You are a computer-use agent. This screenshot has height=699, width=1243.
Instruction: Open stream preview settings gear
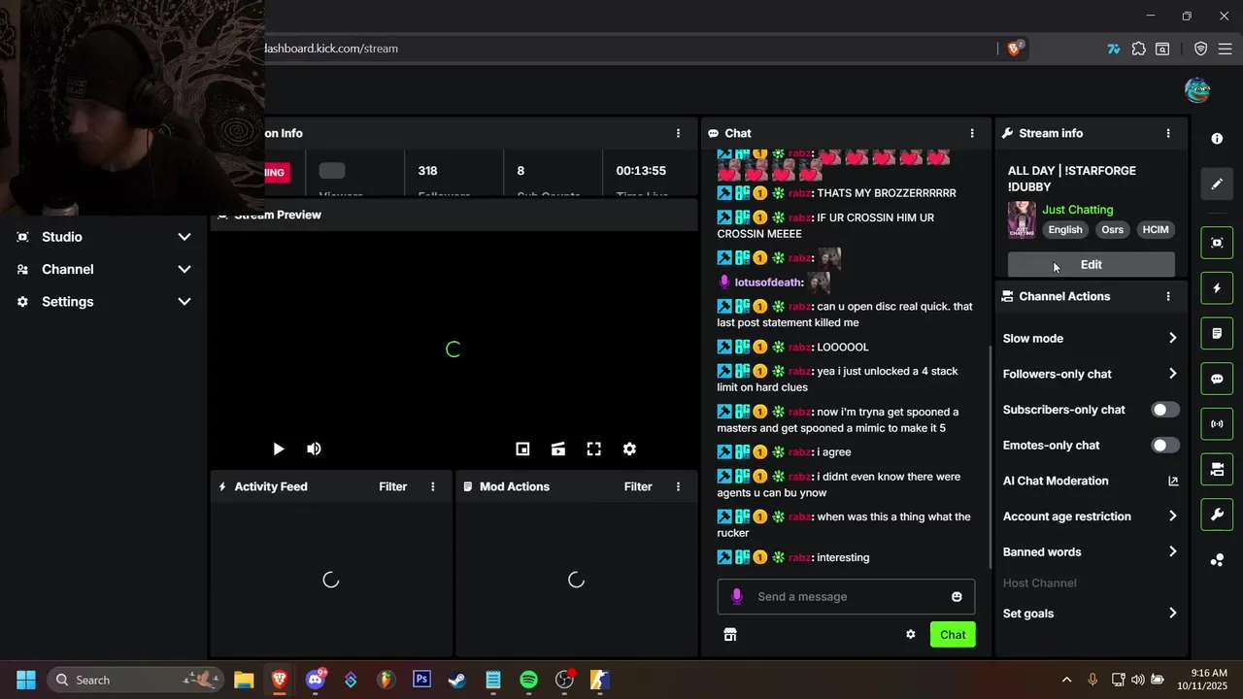629,449
